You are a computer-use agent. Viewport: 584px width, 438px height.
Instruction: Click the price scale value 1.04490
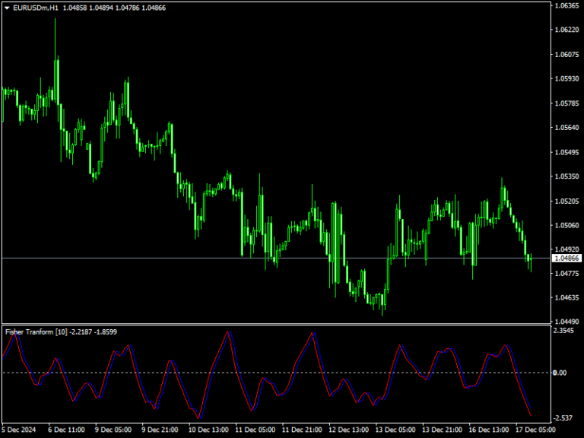click(x=567, y=321)
